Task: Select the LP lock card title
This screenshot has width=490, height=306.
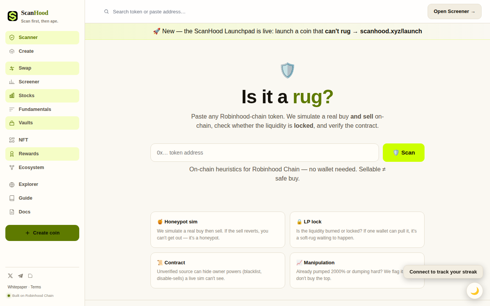Action: click(x=309, y=222)
